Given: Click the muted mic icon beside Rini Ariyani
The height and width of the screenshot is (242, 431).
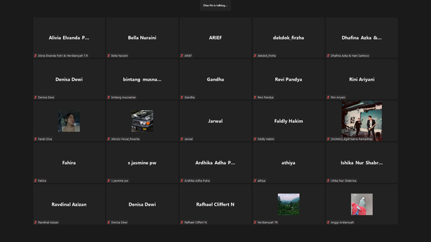Looking at the screenshot, I should tap(328, 97).
